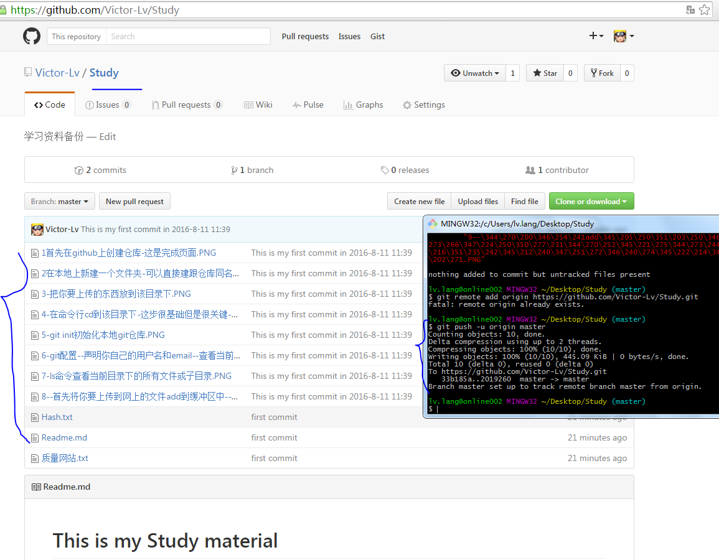
Task: Open the stargazers count next to Star
Action: (x=570, y=73)
